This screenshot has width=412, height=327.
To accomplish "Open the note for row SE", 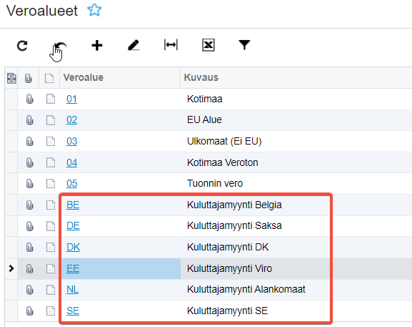I will click(51, 311).
